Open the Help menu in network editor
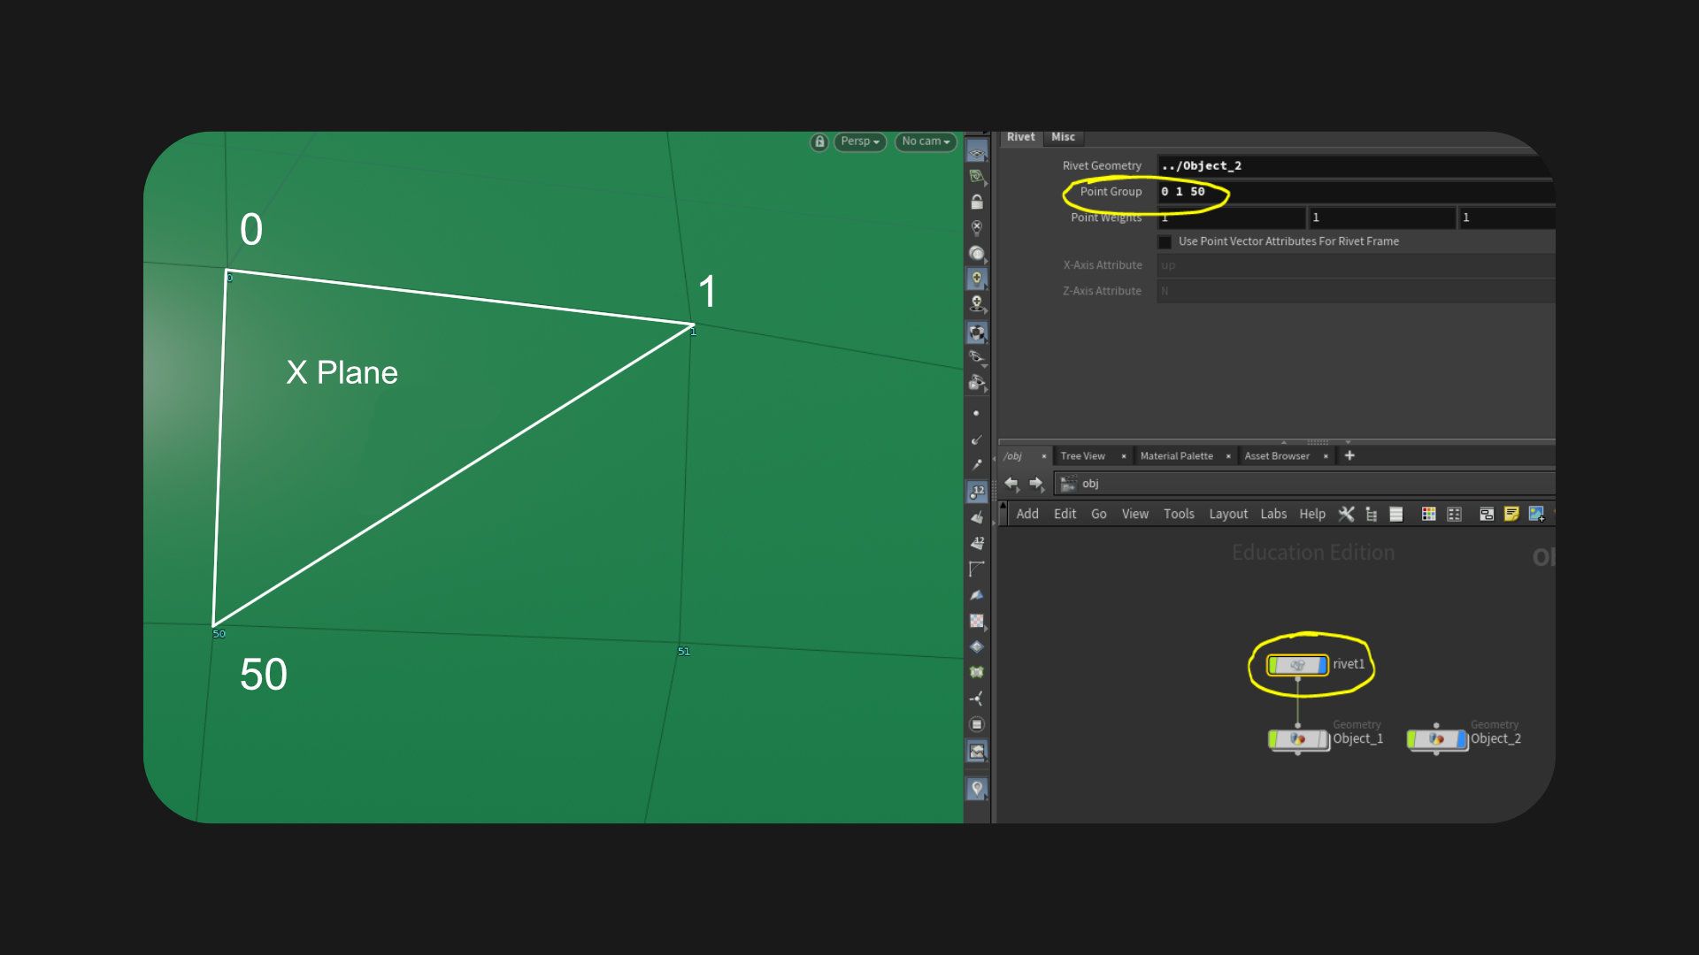 point(1312,514)
